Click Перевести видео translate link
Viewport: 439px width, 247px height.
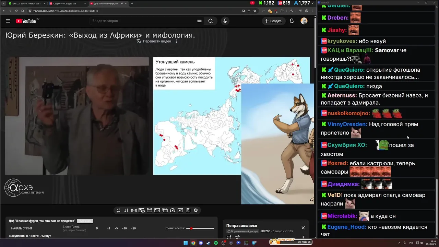[x=154, y=41]
